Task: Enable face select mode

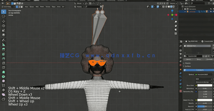Action: coord(22,7)
